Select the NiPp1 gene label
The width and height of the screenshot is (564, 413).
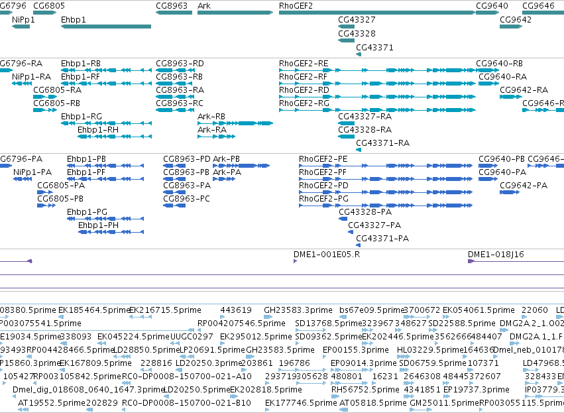(23, 19)
